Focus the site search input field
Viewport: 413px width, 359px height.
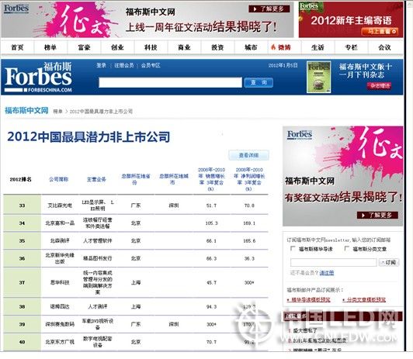click(171, 83)
